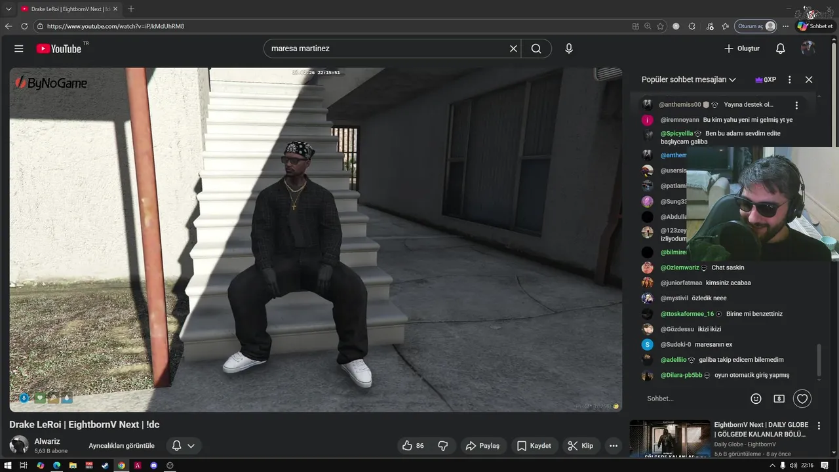Expand notification preference chevron near bell
Image resolution: width=839 pixels, height=472 pixels.
[x=191, y=446]
